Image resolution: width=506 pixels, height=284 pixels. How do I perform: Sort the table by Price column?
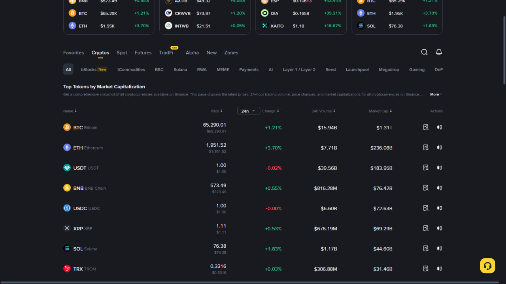coord(216,111)
